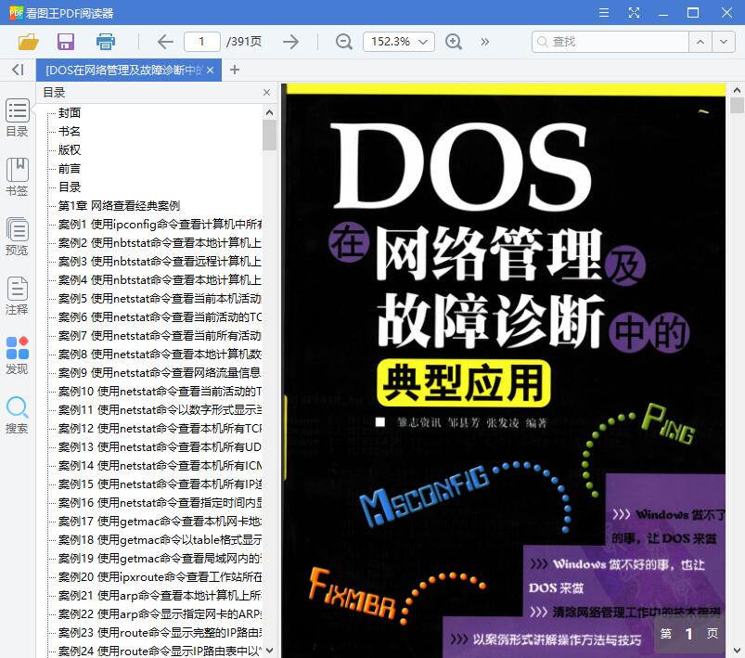This screenshot has width=745, height=658.
Task: Select 前言 in the outline
Action: (70, 168)
